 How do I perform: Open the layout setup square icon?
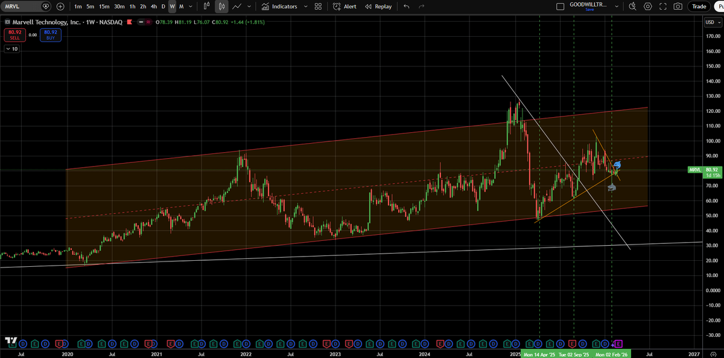[560, 7]
